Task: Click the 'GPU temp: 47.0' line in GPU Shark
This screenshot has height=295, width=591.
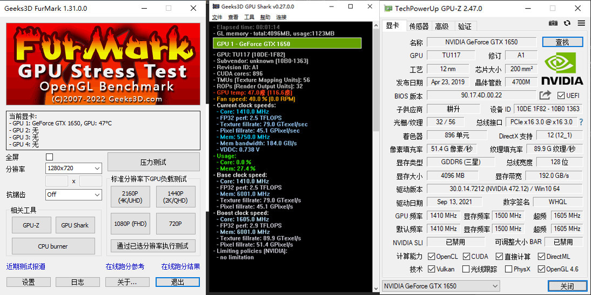Action: [x=252, y=93]
